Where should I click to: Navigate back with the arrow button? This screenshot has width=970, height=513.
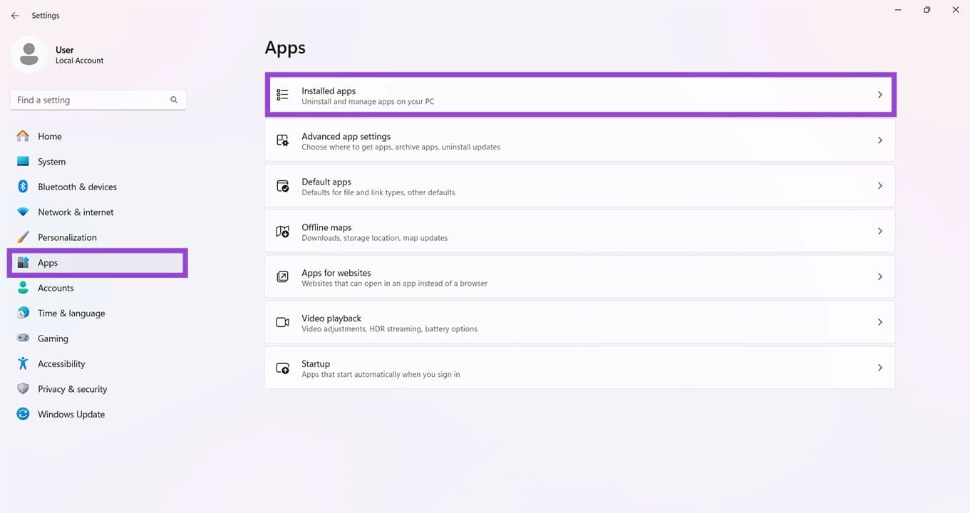pos(15,15)
